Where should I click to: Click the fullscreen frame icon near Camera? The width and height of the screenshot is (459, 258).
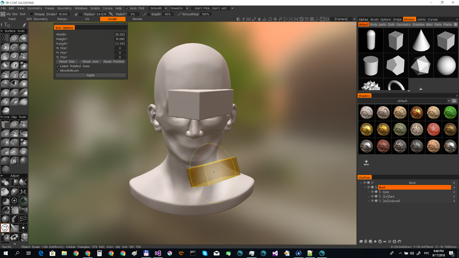coord(322,19)
